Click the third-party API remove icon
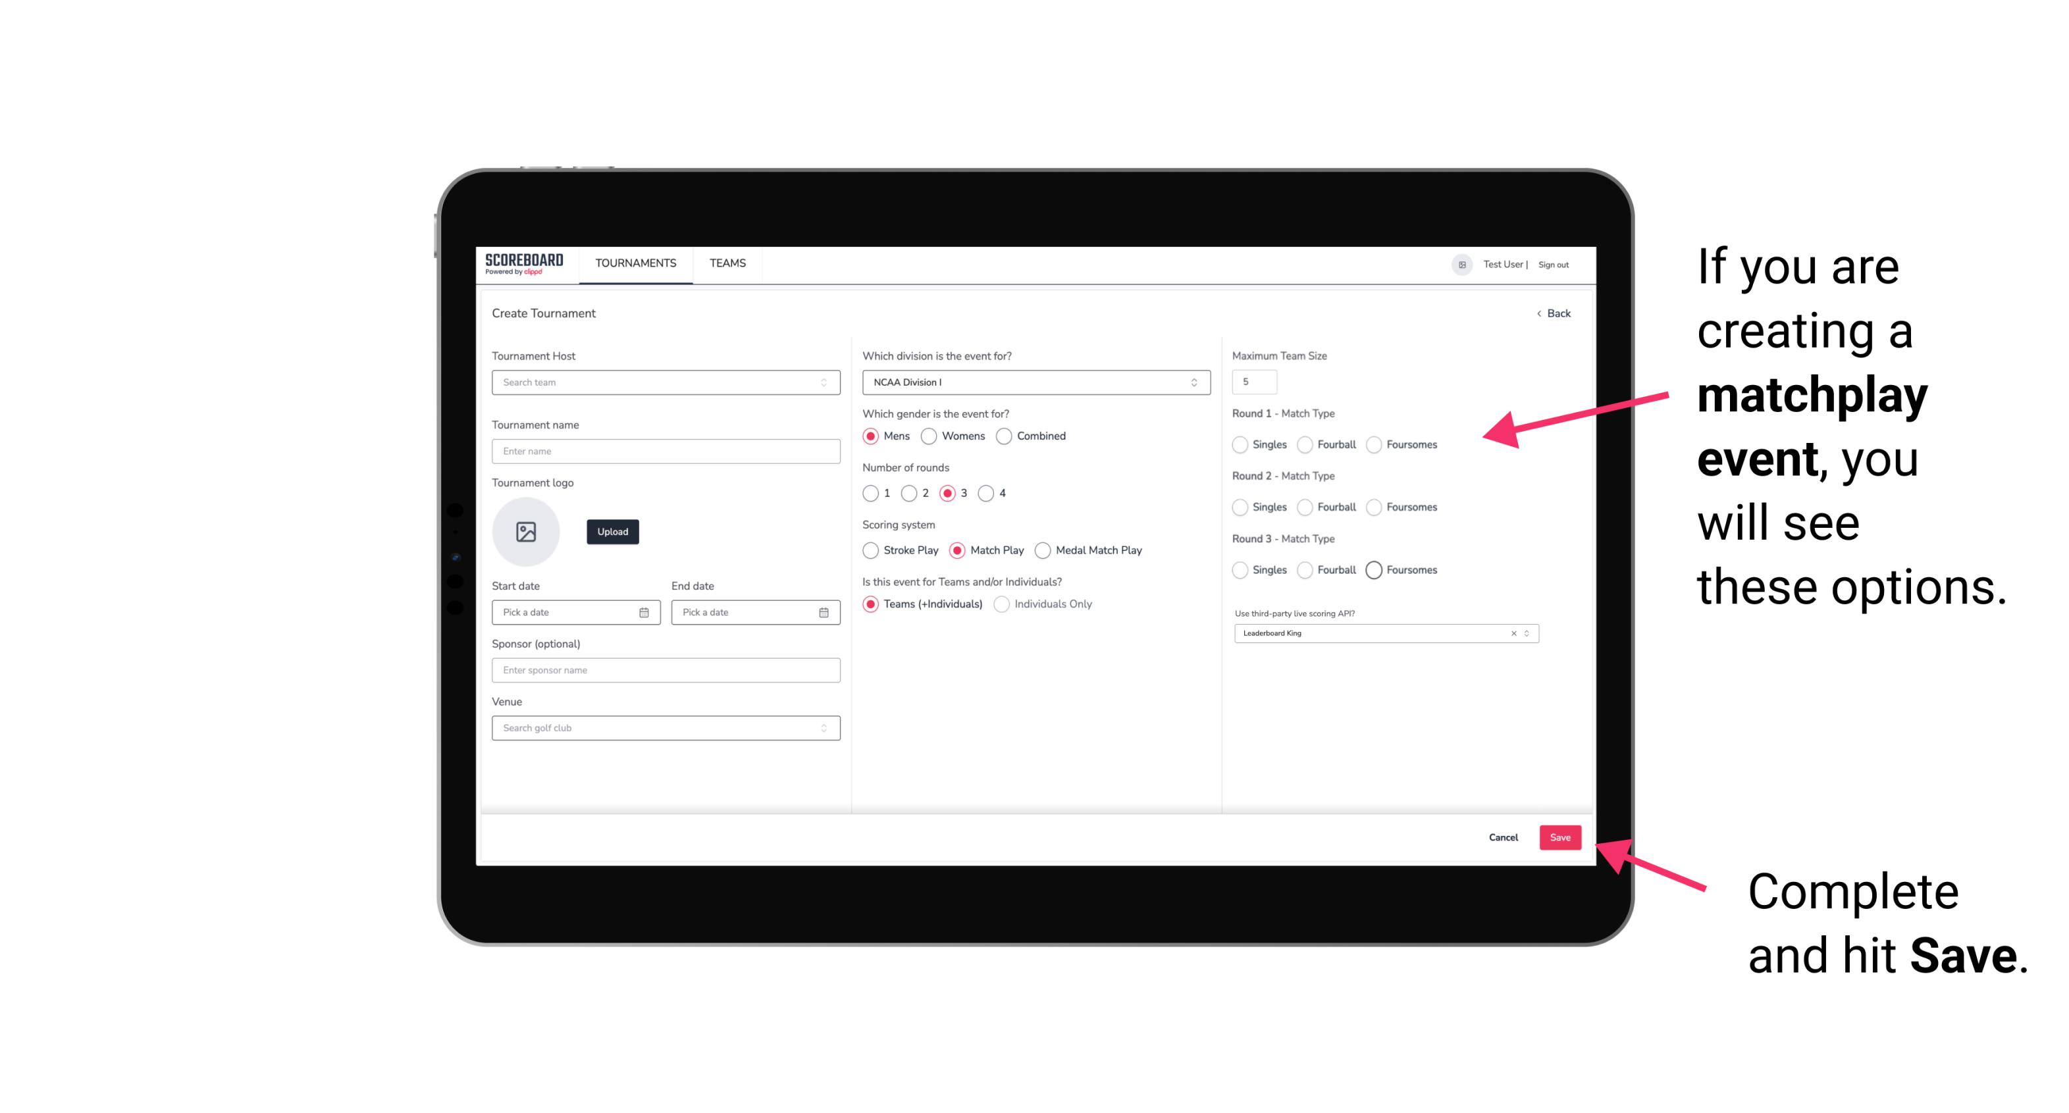This screenshot has height=1113, width=2069. point(1513,633)
